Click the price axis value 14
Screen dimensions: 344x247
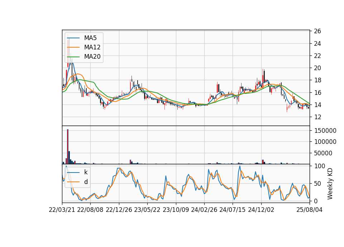(x=317, y=105)
